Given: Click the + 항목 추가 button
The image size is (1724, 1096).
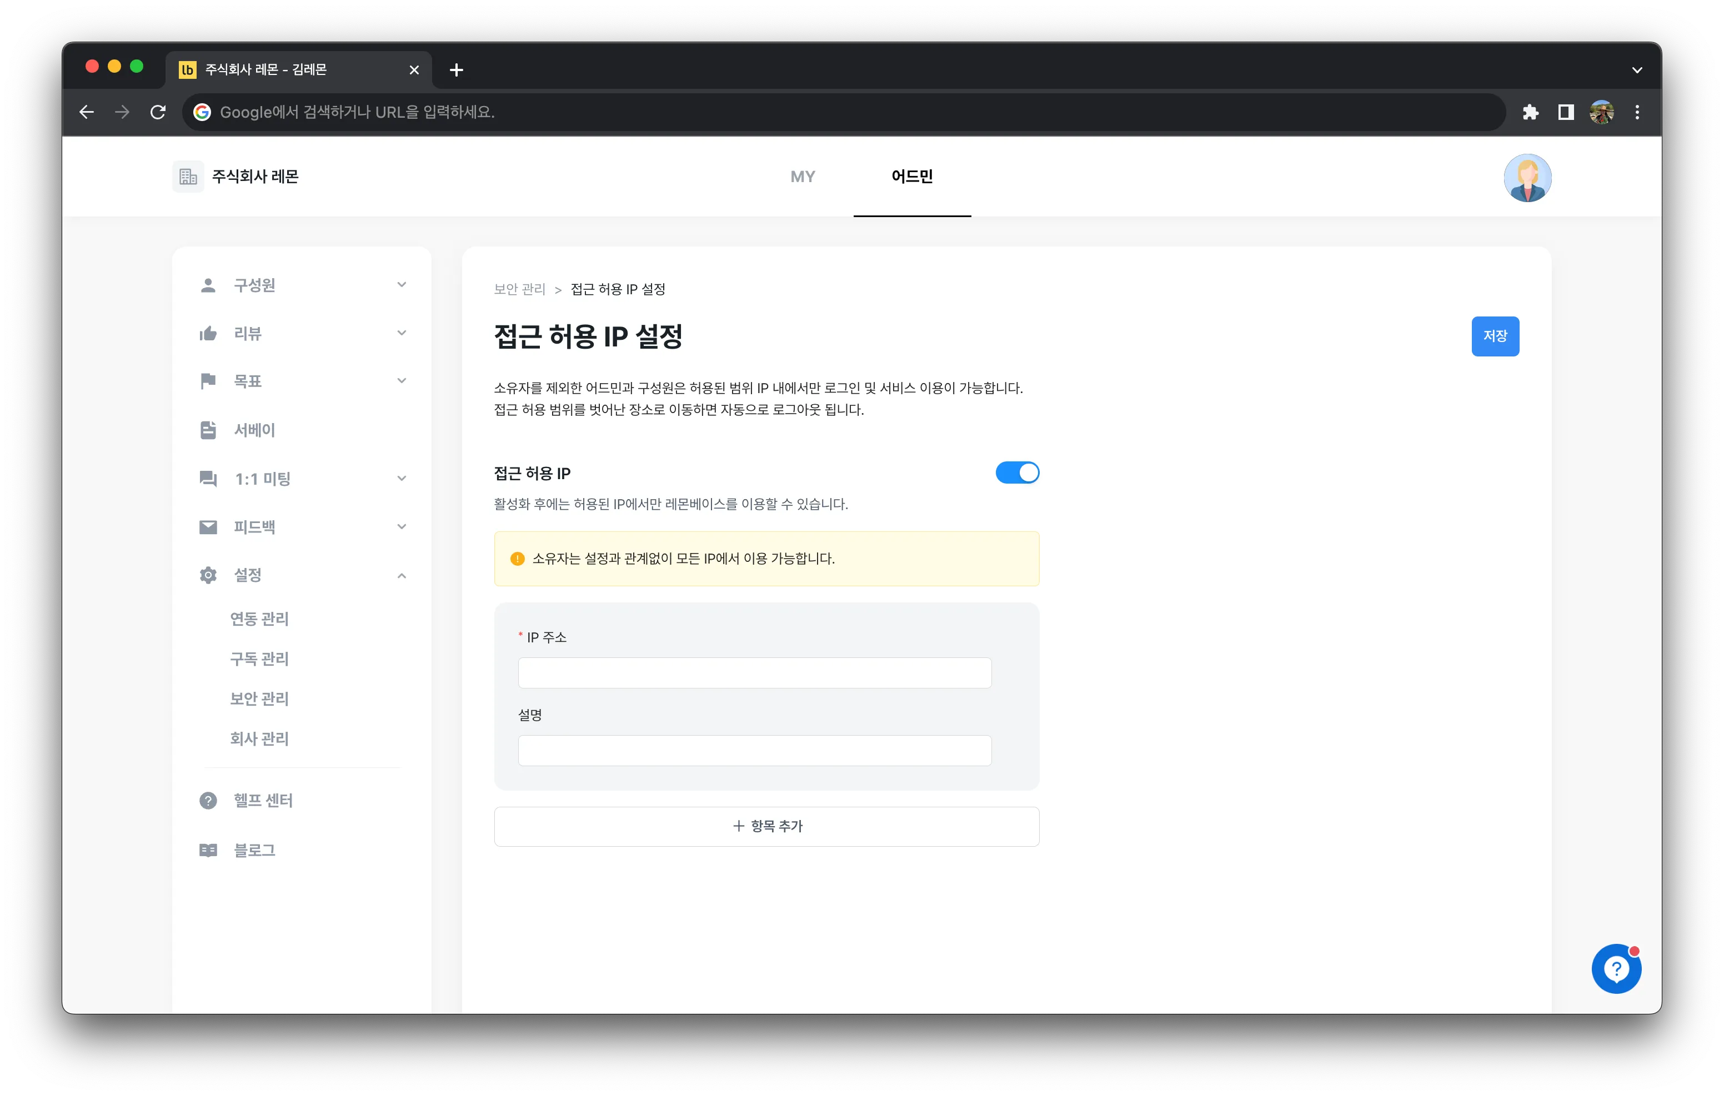Looking at the screenshot, I should coord(766,826).
